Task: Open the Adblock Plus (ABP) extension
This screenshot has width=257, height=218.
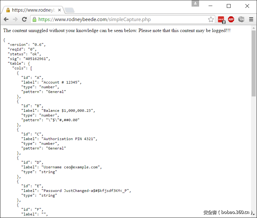Action: [x=231, y=19]
